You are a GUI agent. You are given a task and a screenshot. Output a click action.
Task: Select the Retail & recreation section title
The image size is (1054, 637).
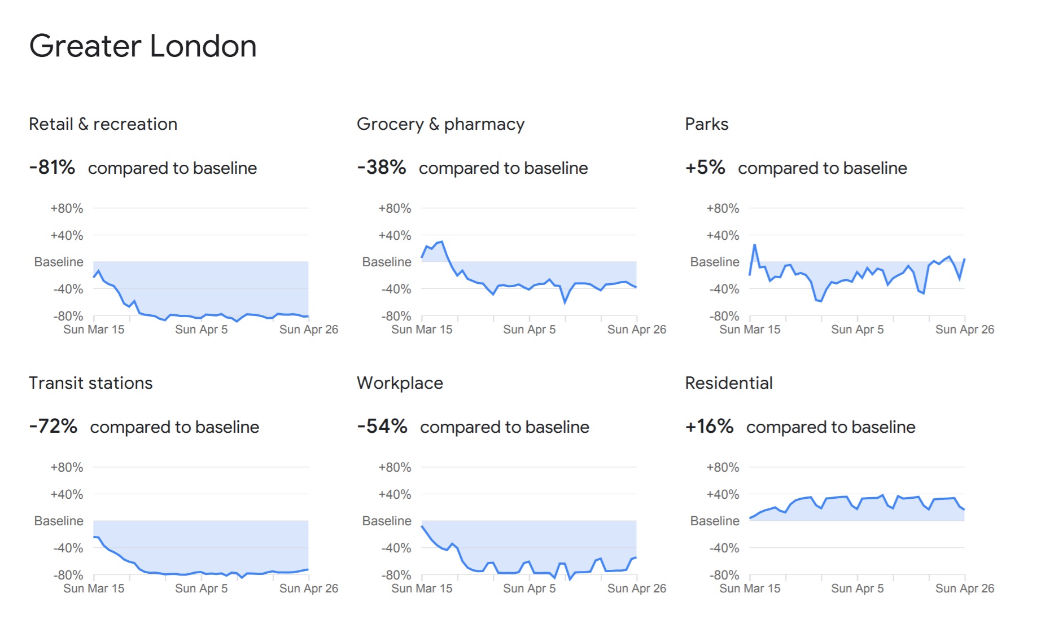[x=103, y=124]
